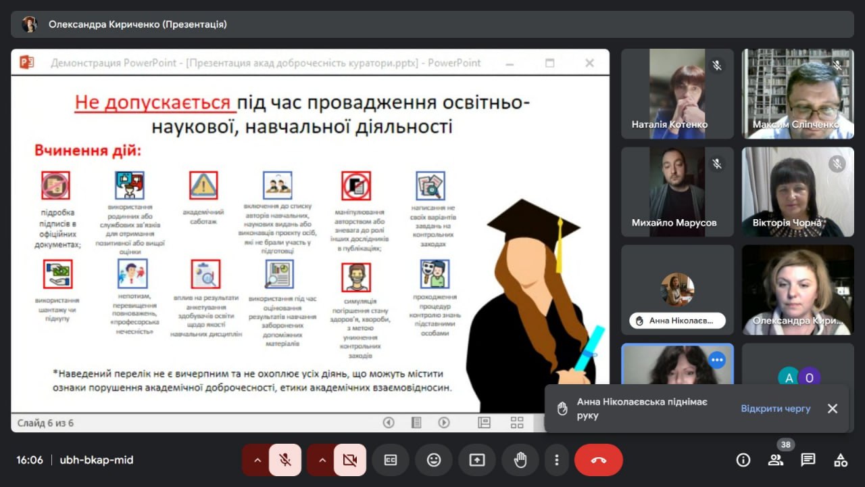865x487 pixels.
Task: Click the blackmail or bribery icon on slide
Action: pyautogui.click(x=57, y=274)
